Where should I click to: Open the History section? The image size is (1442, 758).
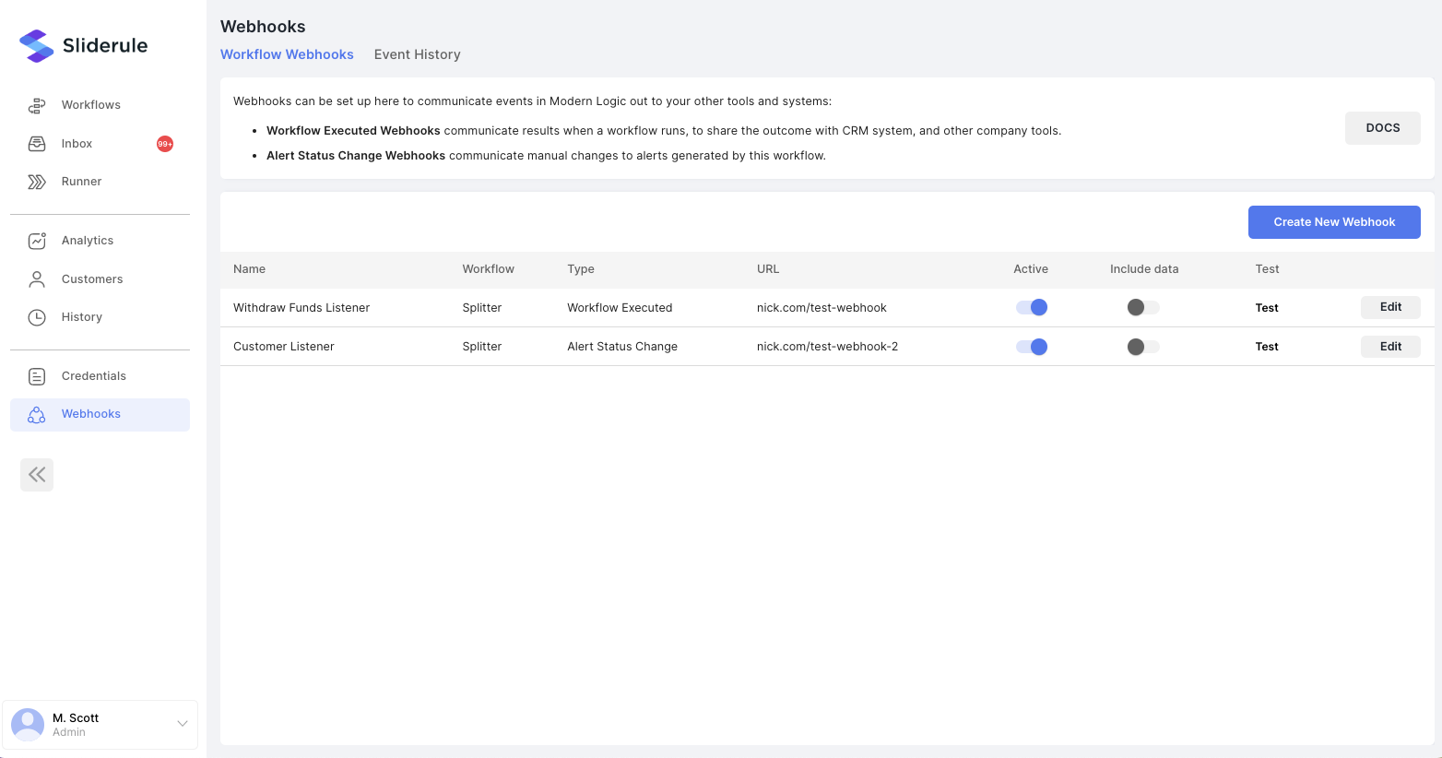[100, 317]
